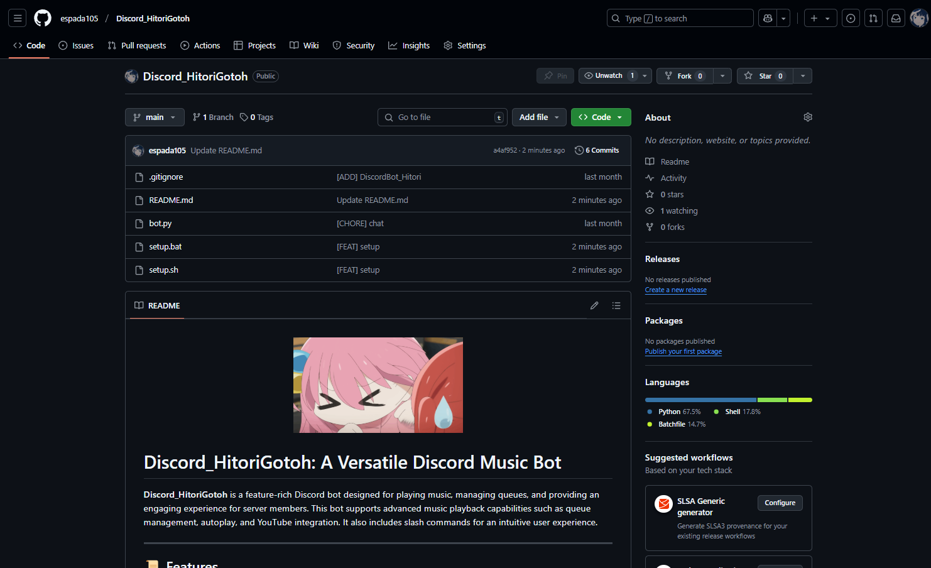The width and height of the screenshot is (931, 568).
Task: Open the Security tab
Action: (x=354, y=45)
